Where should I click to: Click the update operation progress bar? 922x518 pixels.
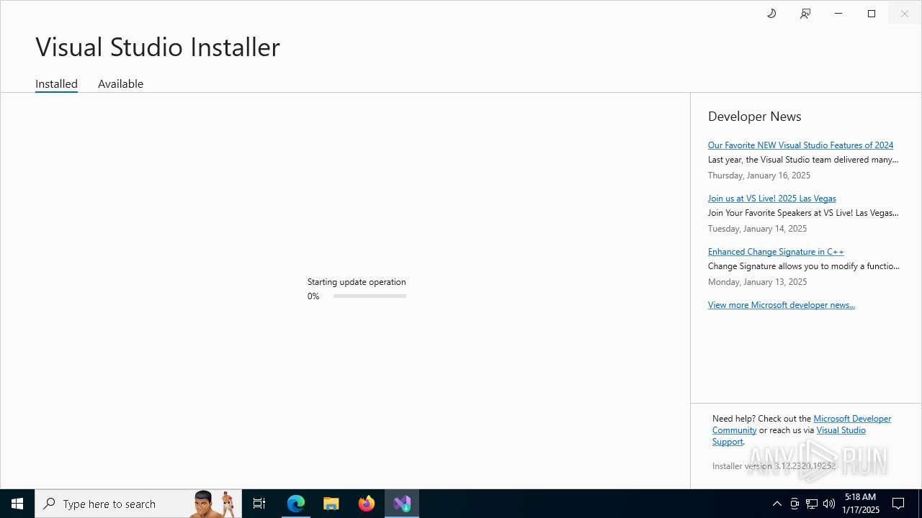point(370,296)
